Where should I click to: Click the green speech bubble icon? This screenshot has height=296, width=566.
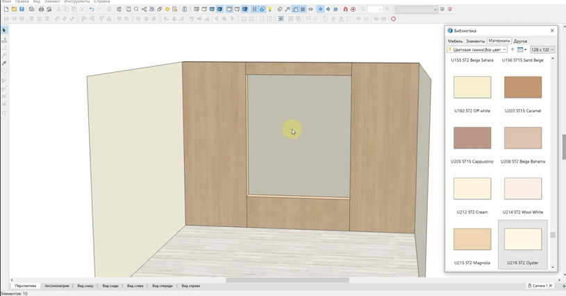coord(442,9)
